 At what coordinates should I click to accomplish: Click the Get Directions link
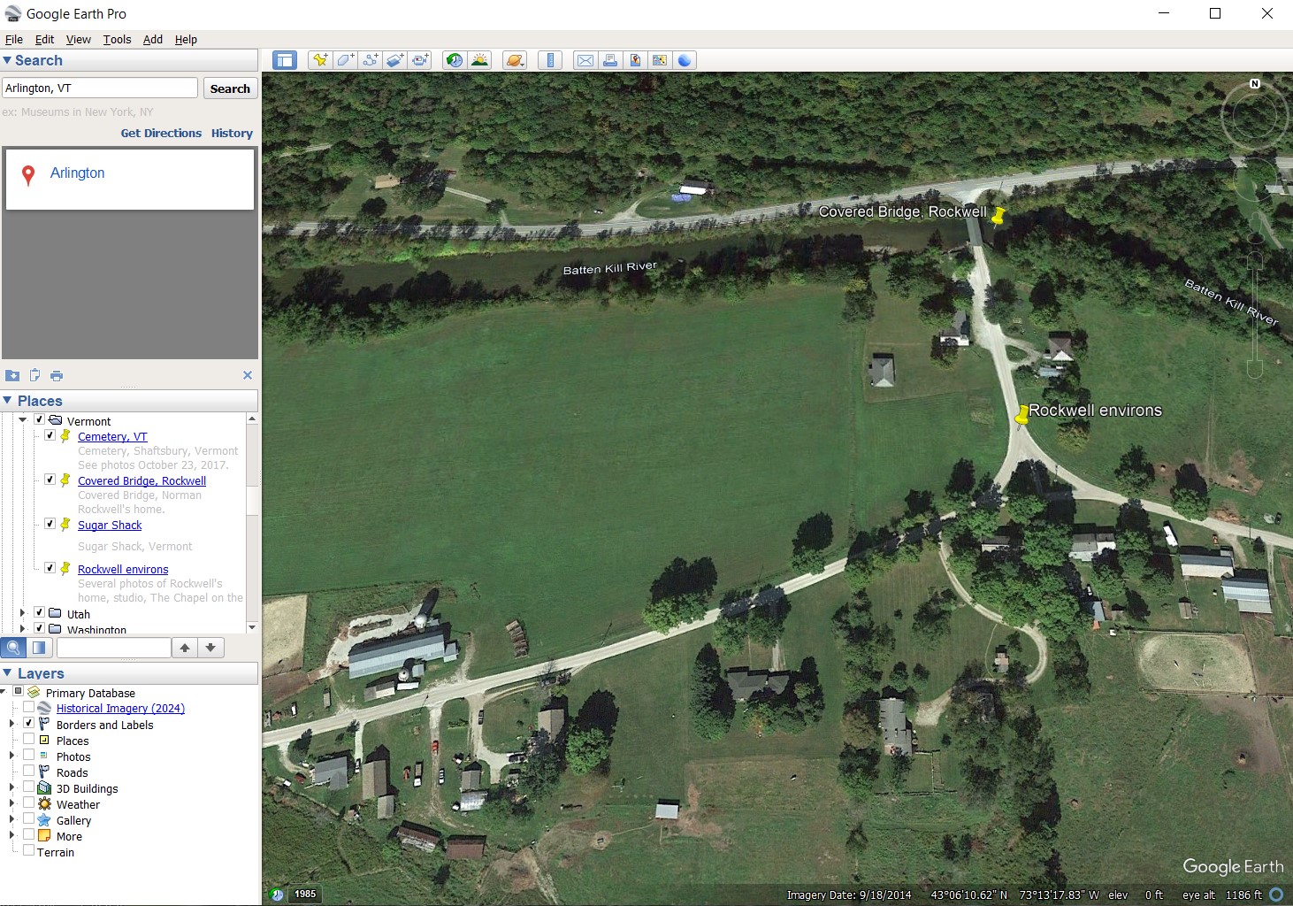pyautogui.click(x=161, y=134)
